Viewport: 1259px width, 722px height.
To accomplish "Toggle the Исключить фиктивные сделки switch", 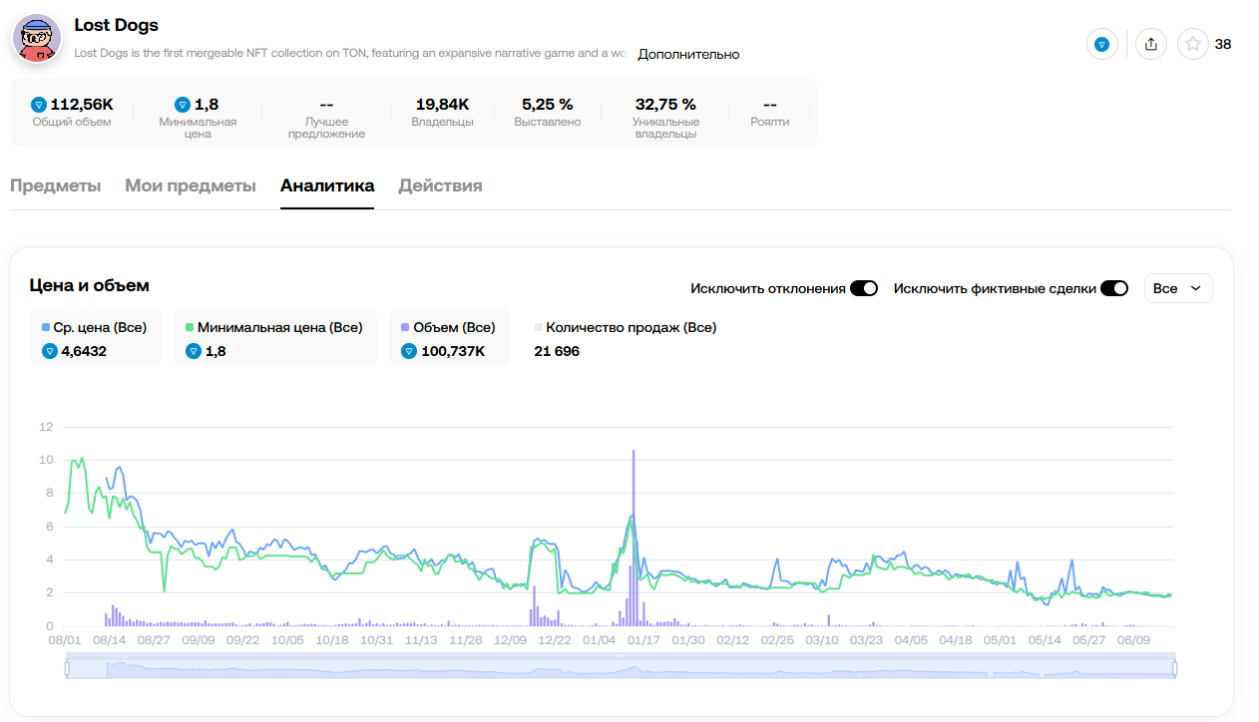I will [1114, 288].
